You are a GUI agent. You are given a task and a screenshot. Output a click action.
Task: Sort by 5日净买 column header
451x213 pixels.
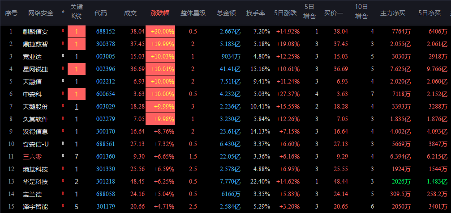pyautogui.click(x=430, y=13)
